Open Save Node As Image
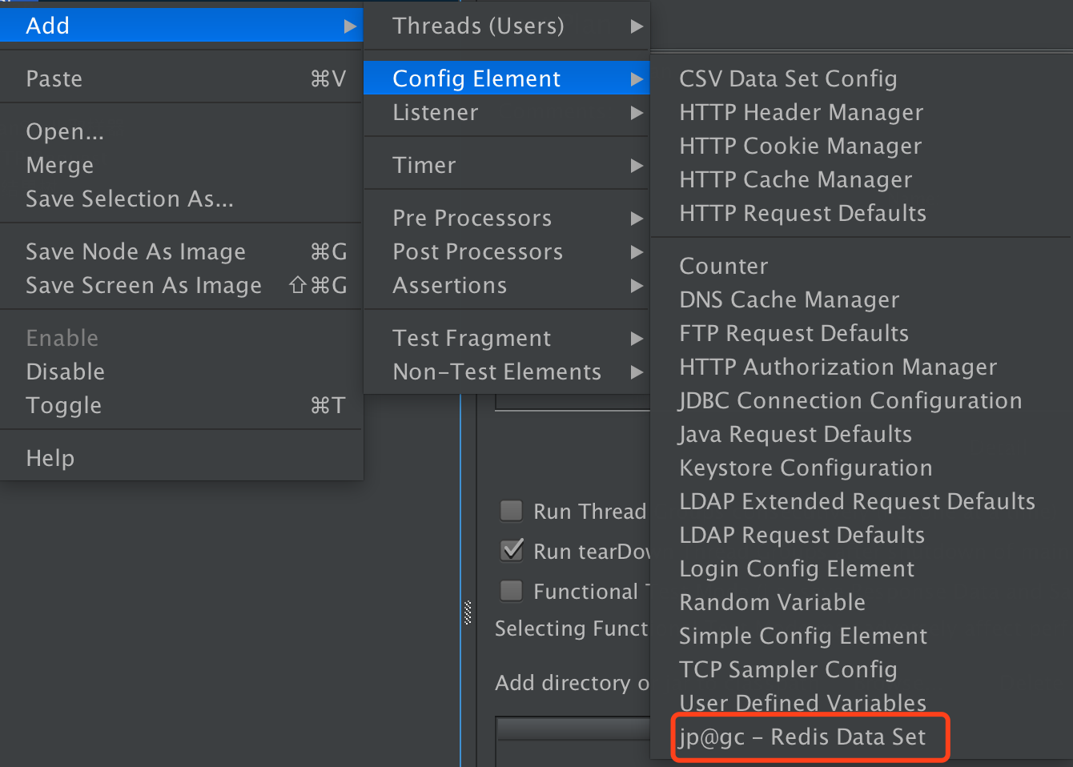Screen dimensions: 1073x767 135,251
